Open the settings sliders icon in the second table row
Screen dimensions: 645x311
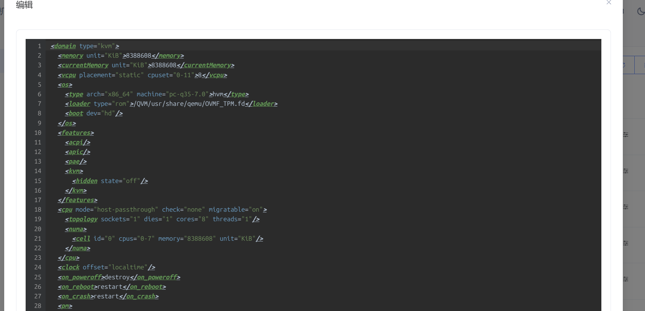click(626, 171)
